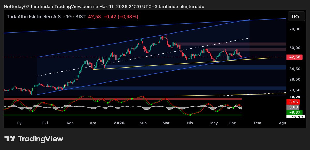
Task: Click the May month label on time axis
Action: (214, 123)
